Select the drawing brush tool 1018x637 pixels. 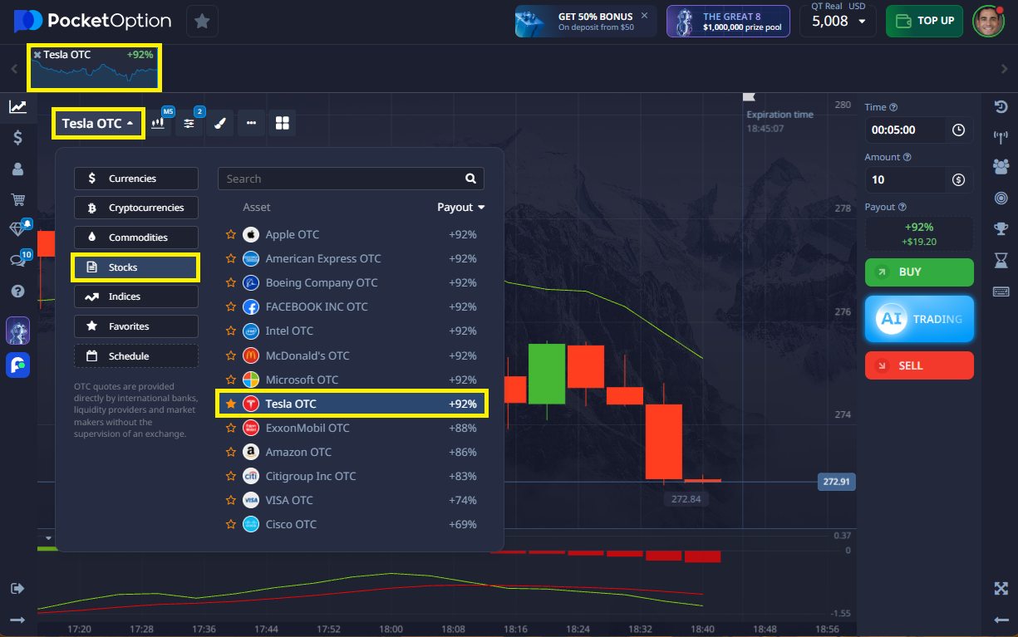[219, 123]
